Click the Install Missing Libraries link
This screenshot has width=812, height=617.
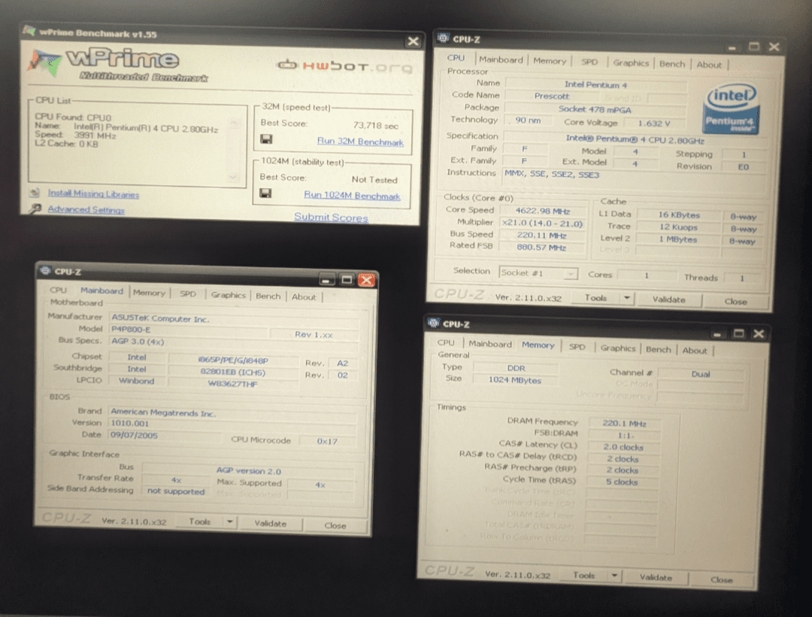[93, 193]
